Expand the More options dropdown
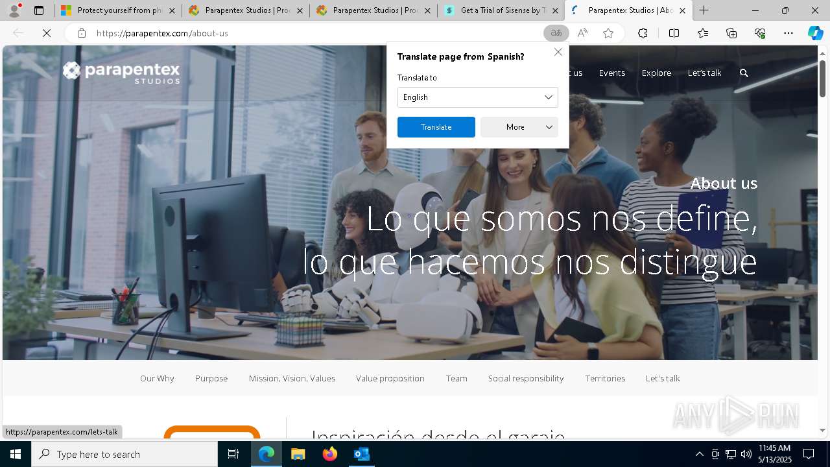The width and height of the screenshot is (830, 467). click(519, 127)
